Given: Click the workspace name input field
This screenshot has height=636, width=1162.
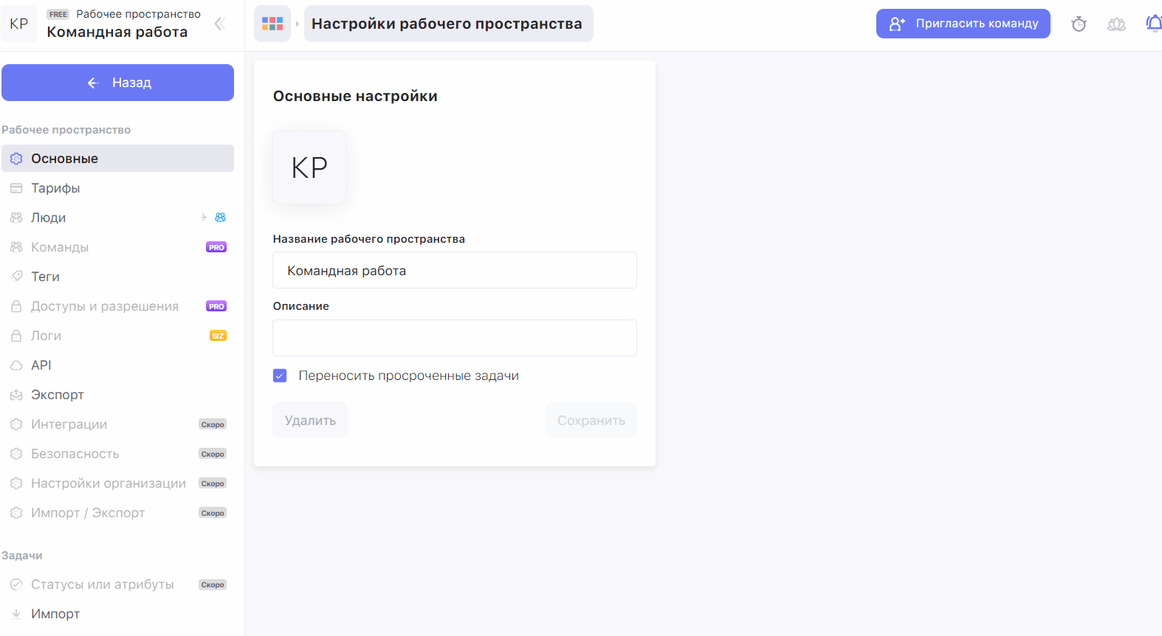Looking at the screenshot, I should click(x=454, y=270).
